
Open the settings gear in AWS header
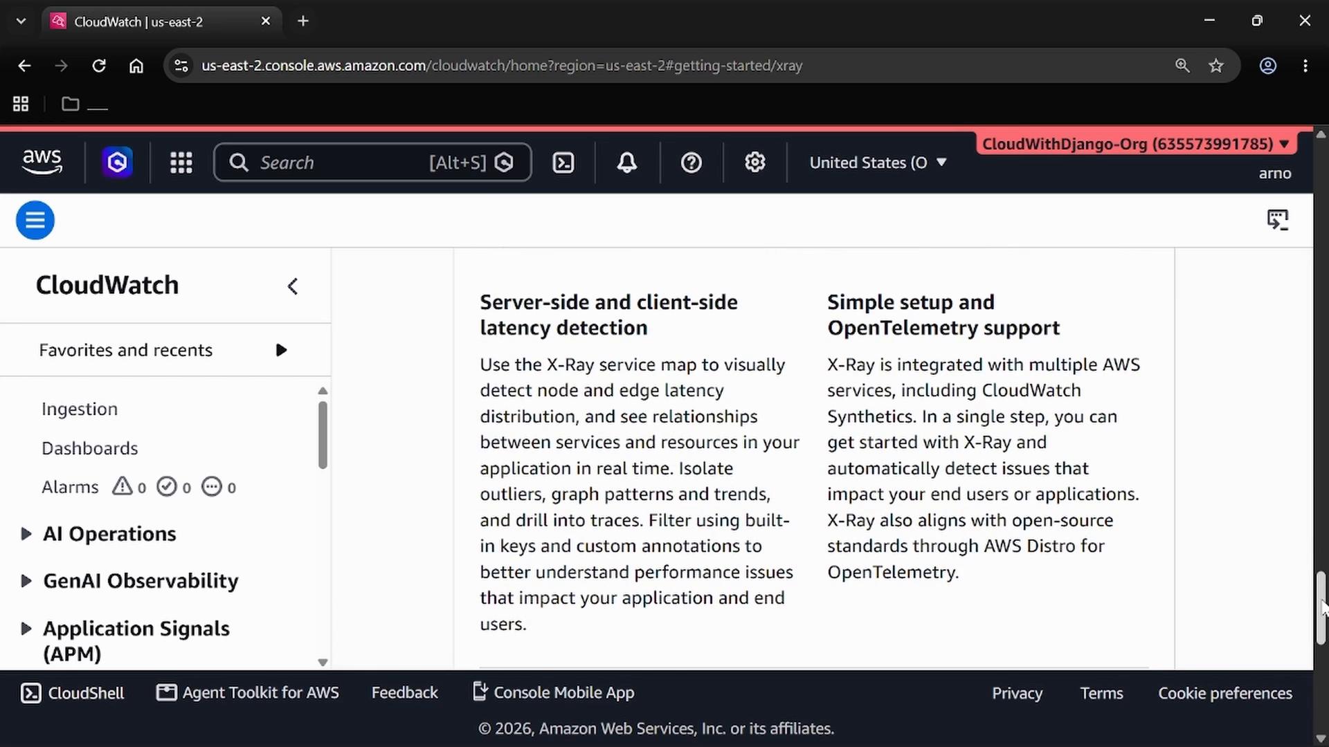(x=754, y=163)
